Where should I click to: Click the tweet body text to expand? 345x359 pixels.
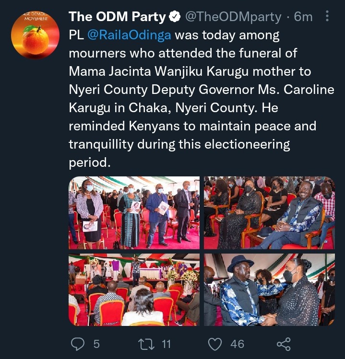(202, 99)
